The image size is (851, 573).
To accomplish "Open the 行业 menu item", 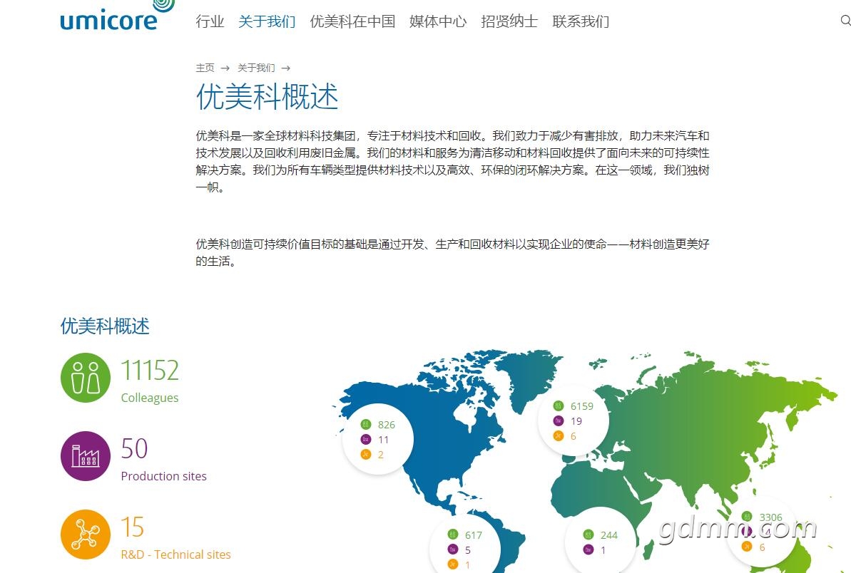I will (210, 21).
